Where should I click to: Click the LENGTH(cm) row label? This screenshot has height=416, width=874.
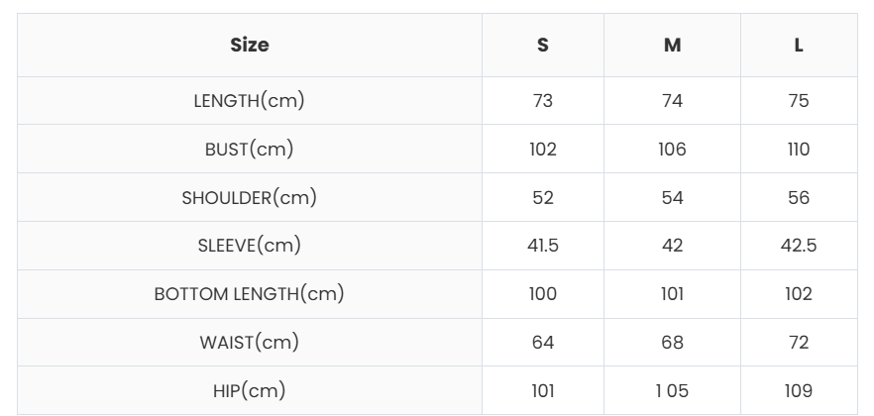click(x=250, y=101)
